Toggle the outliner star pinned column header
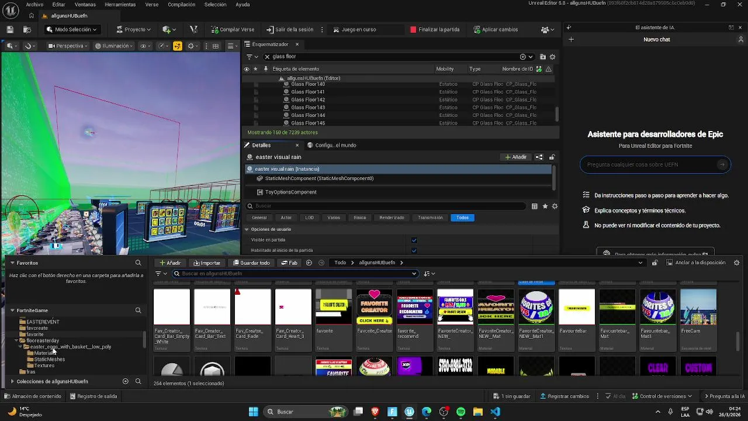This screenshot has width=748, height=421. click(x=255, y=69)
